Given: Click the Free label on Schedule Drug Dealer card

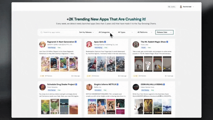Looking at the screenshot, I should [59, 90].
